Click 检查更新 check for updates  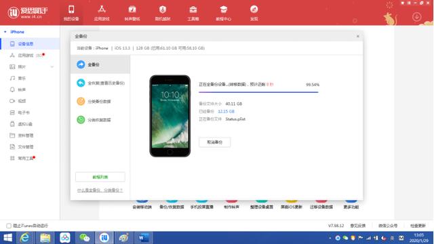(418, 226)
